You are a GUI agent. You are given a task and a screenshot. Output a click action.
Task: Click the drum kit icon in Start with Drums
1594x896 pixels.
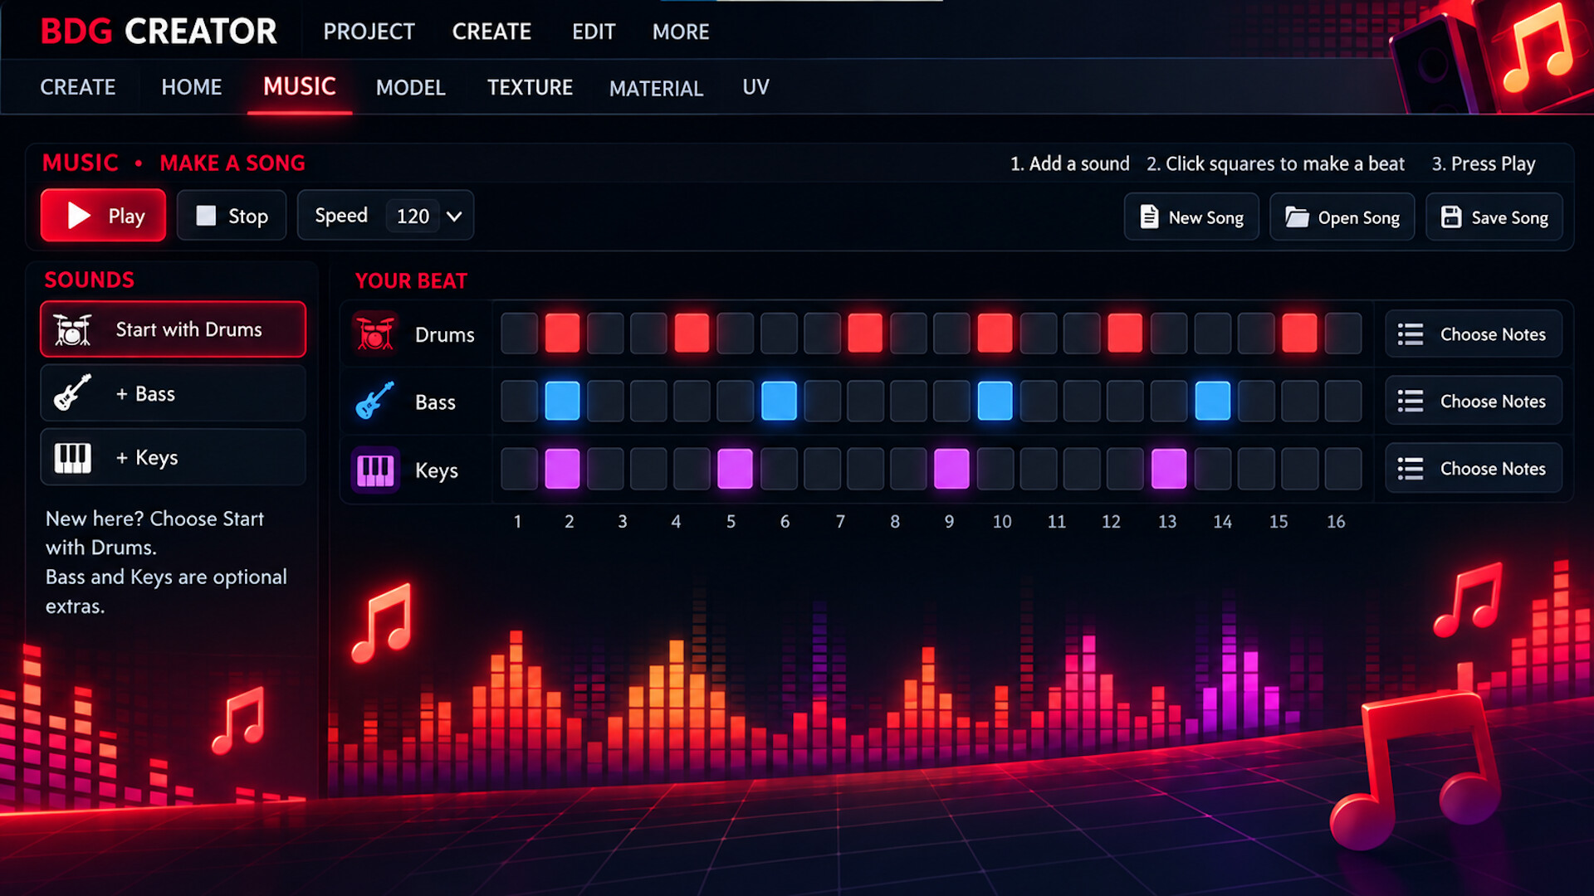[72, 329]
